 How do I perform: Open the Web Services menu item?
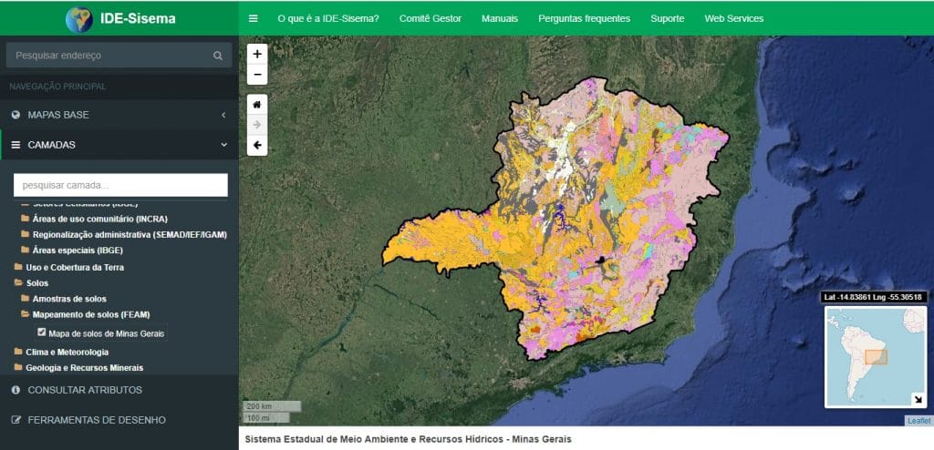[733, 18]
